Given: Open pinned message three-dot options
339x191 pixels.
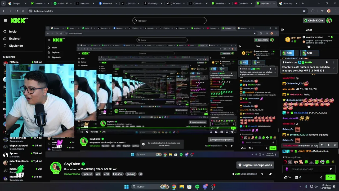Looking at the screenshot, I should (334, 62).
